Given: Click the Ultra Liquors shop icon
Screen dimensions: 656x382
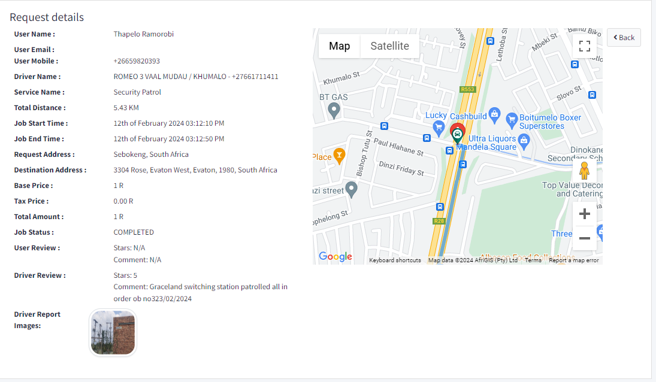Looking at the screenshot, I should pyautogui.click(x=524, y=141).
